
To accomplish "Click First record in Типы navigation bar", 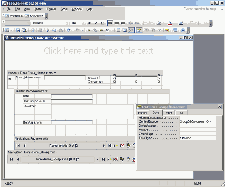I will tap(12, 159).
